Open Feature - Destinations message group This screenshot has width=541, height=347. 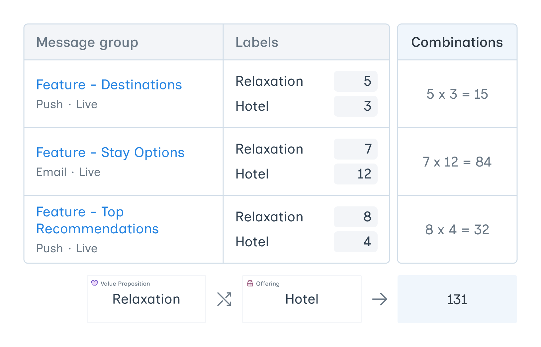point(109,85)
